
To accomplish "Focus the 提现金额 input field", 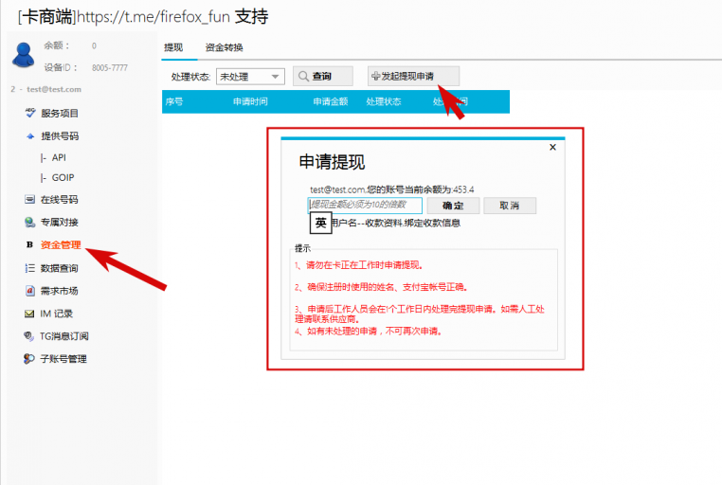I will click(x=365, y=206).
